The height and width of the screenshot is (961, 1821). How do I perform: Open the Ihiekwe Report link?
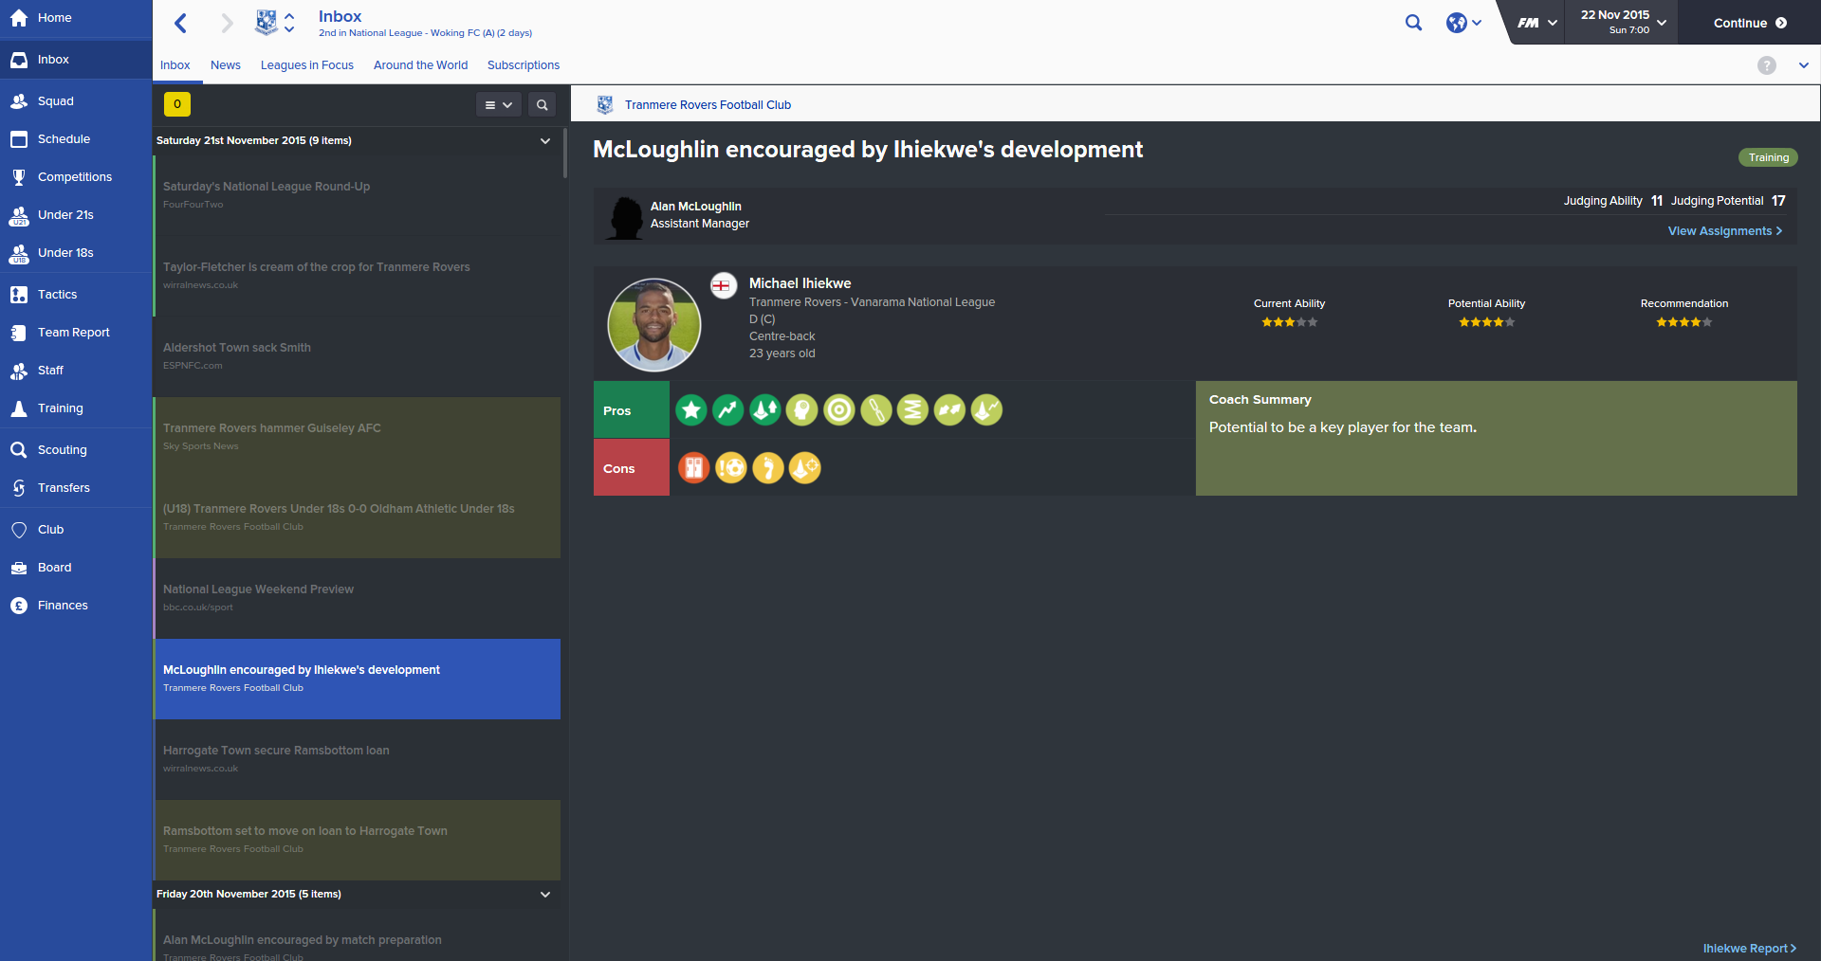point(1750,949)
